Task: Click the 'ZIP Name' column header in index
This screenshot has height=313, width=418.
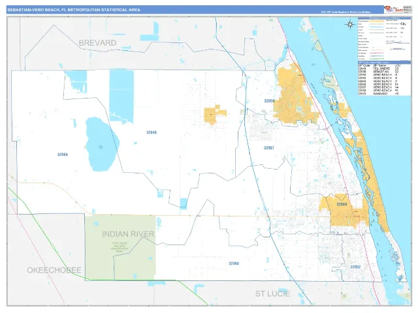Action: 380,65
